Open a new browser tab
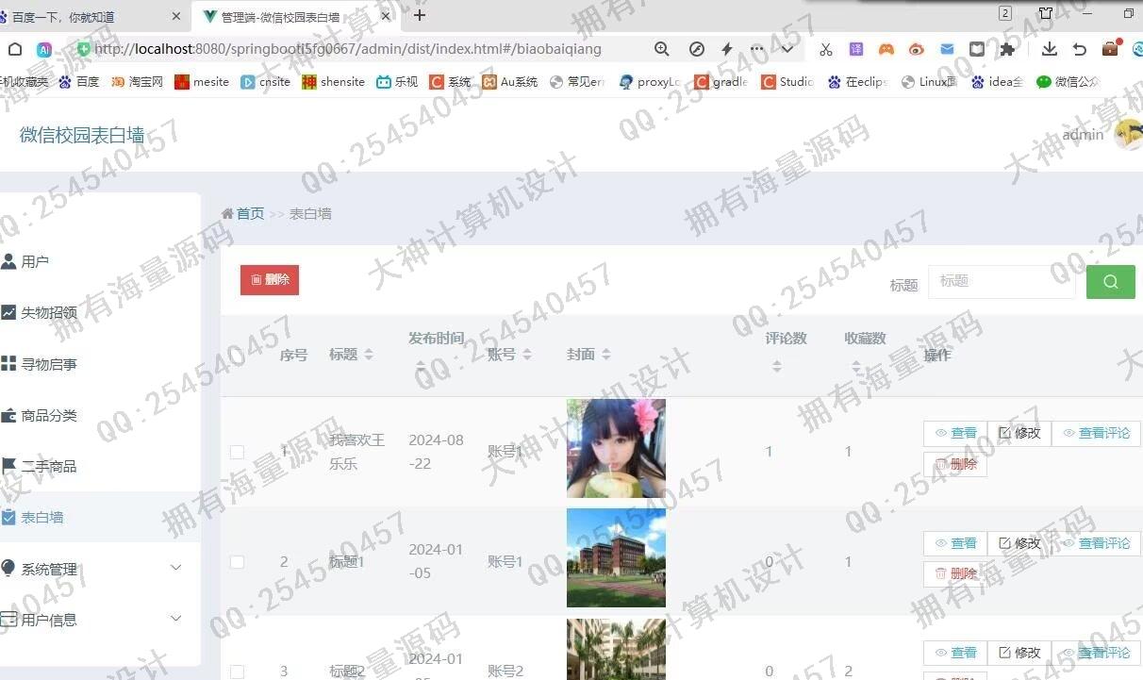 click(x=420, y=15)
